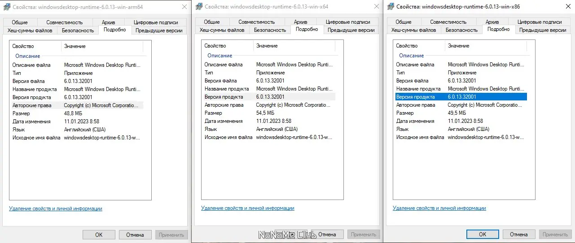575x243 pixels.
Task: Click Значение column header in x64 window
Action: click(x=294, y=46)
